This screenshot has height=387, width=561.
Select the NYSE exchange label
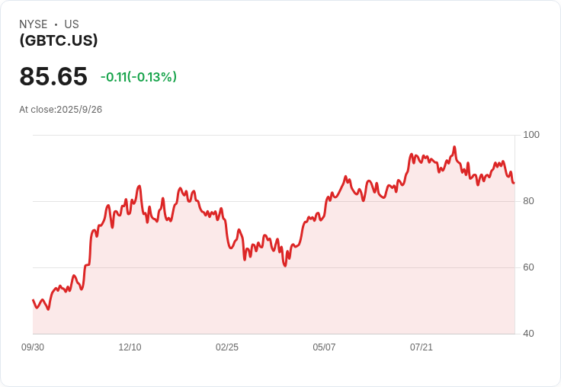34,24
